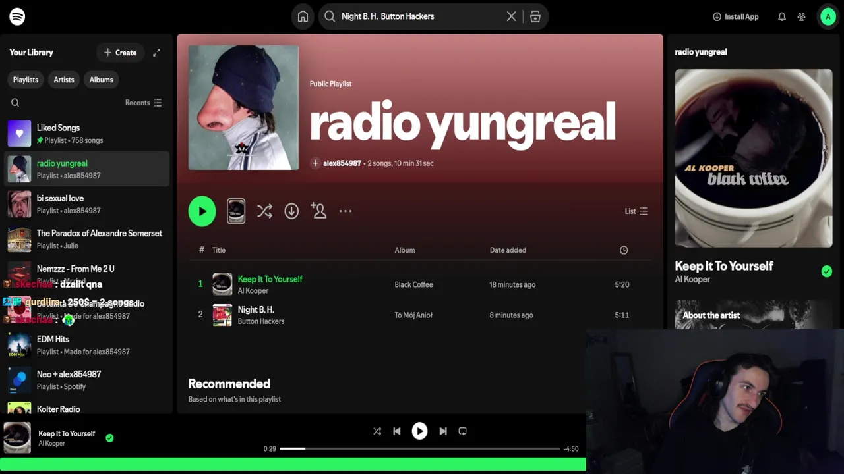The image size is (844, 474).
Task: Open Friend Activity icon
Action: pos(802,16)
